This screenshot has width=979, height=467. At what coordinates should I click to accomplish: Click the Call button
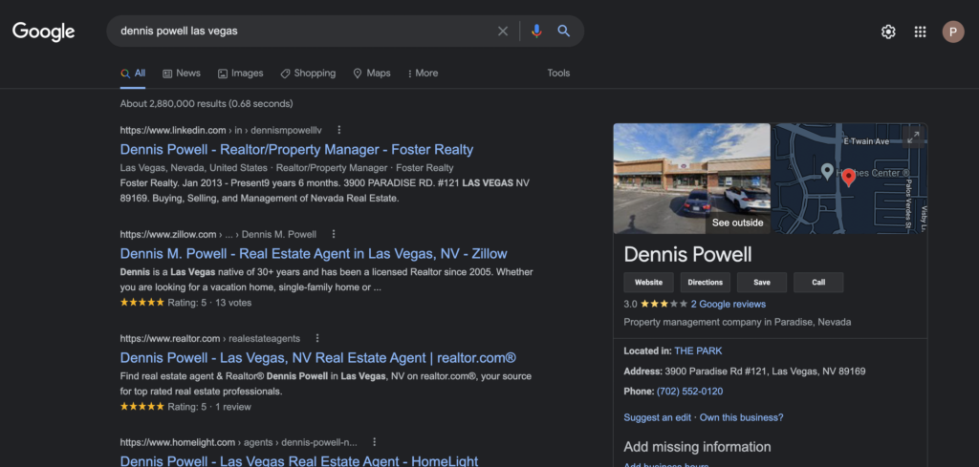tap(818, 283)
